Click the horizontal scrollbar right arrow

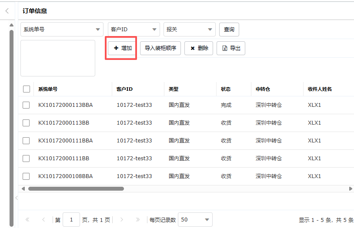click(351, 189)
